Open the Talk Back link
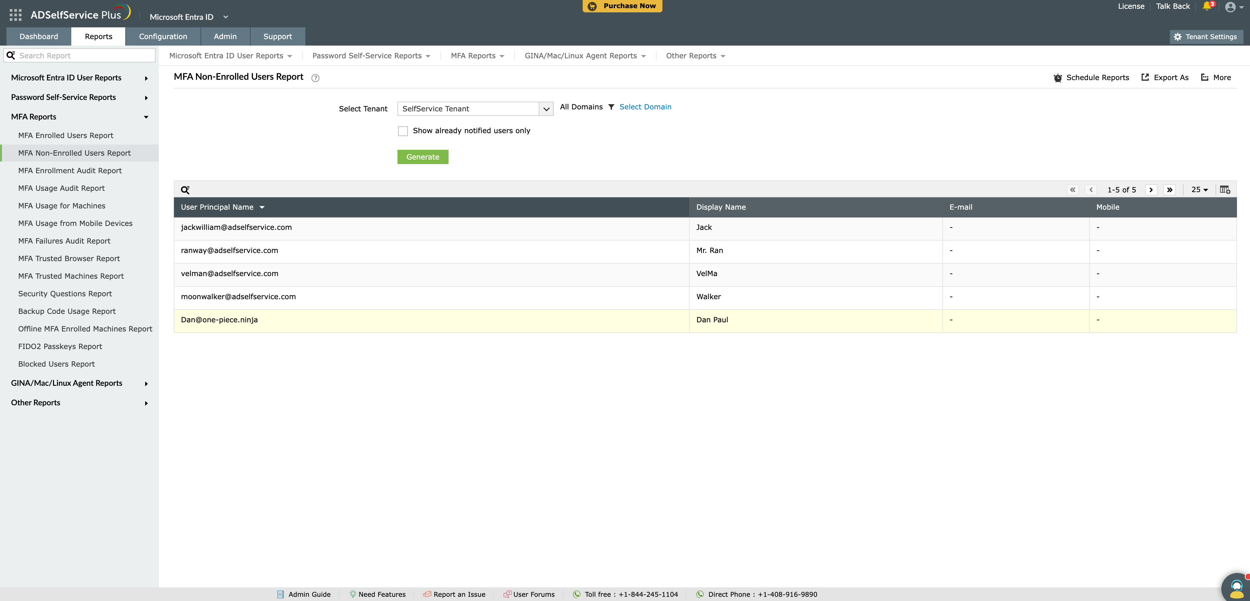Screen dimensions: 1250x601 pos(1173,6)
